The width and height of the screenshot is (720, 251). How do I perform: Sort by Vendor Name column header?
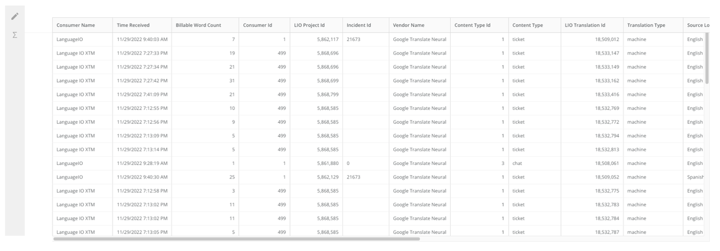(x=409, y=25)
